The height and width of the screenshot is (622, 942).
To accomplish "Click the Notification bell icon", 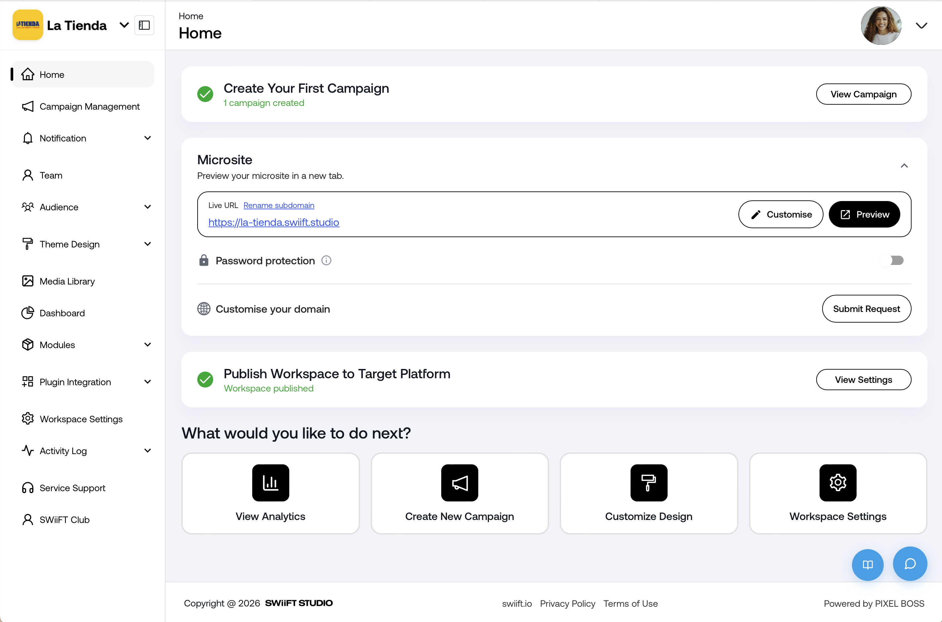I will pos(28,138).
